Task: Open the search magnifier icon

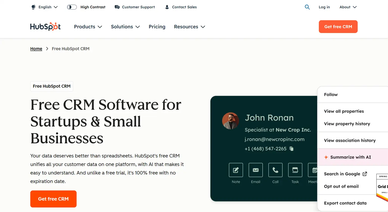Action: tap(307, 7)
